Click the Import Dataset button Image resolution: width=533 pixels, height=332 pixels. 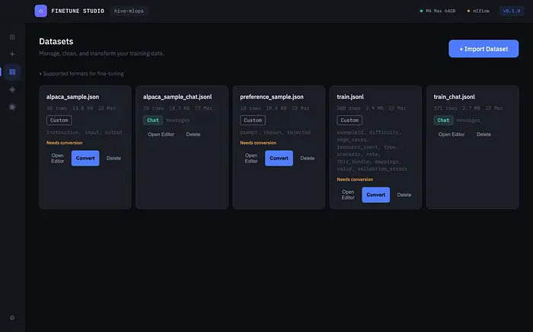484,49
